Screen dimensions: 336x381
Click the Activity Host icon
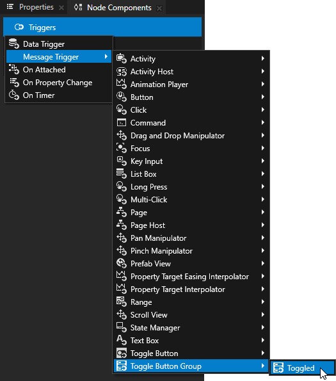(x=122, y=72)
